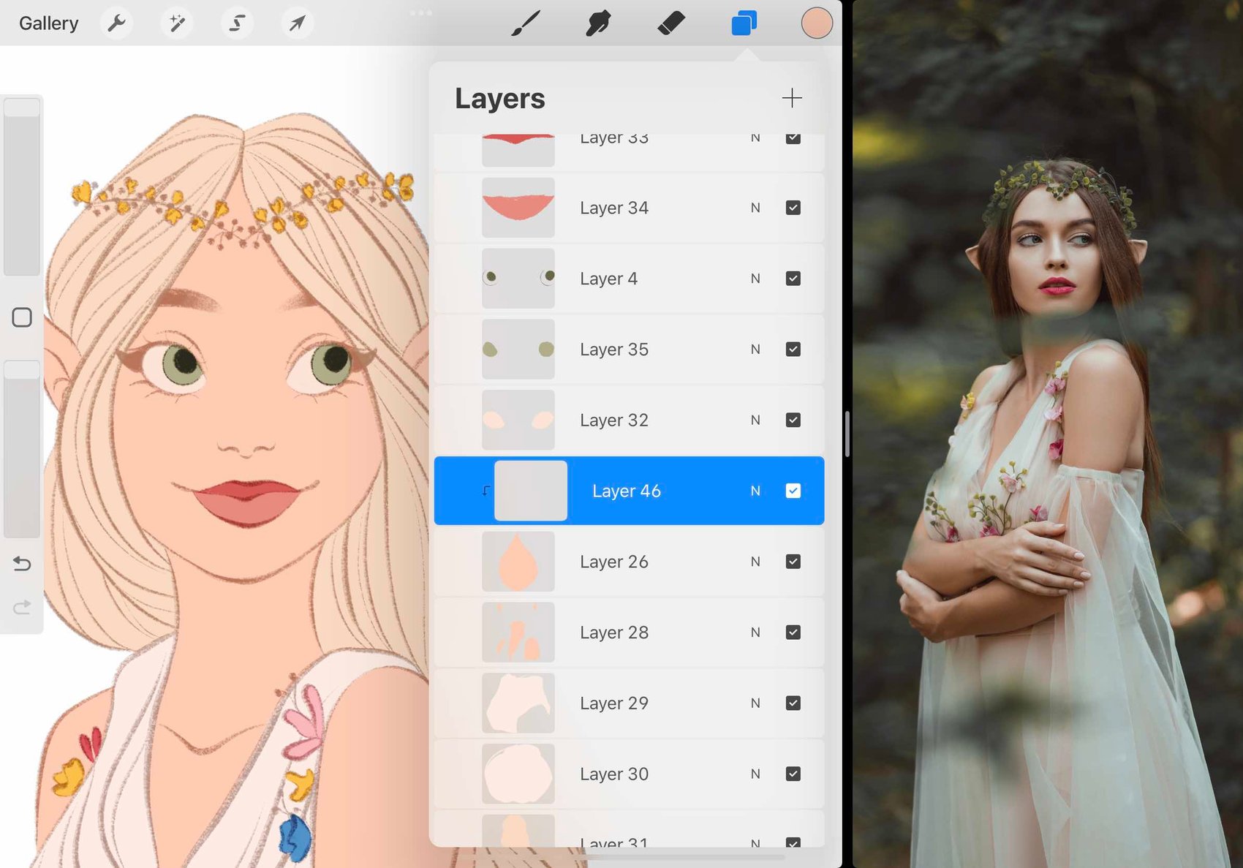Open blend mode N for Layer 46
Image resolution: width=1243 pixels, height=868 pixels.
point(755,491)
